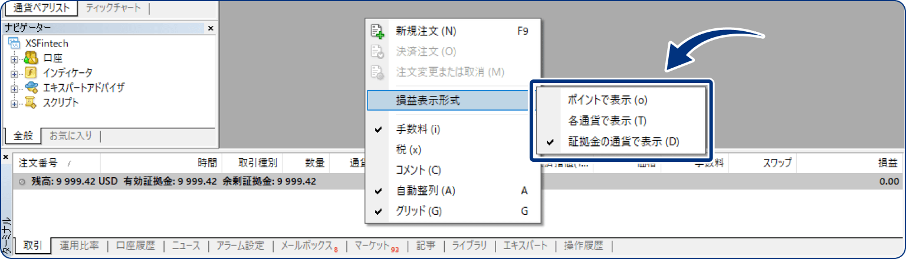Open the 操作履歴 terminal tab
This screenshot has height=259, width=906.
583,245
